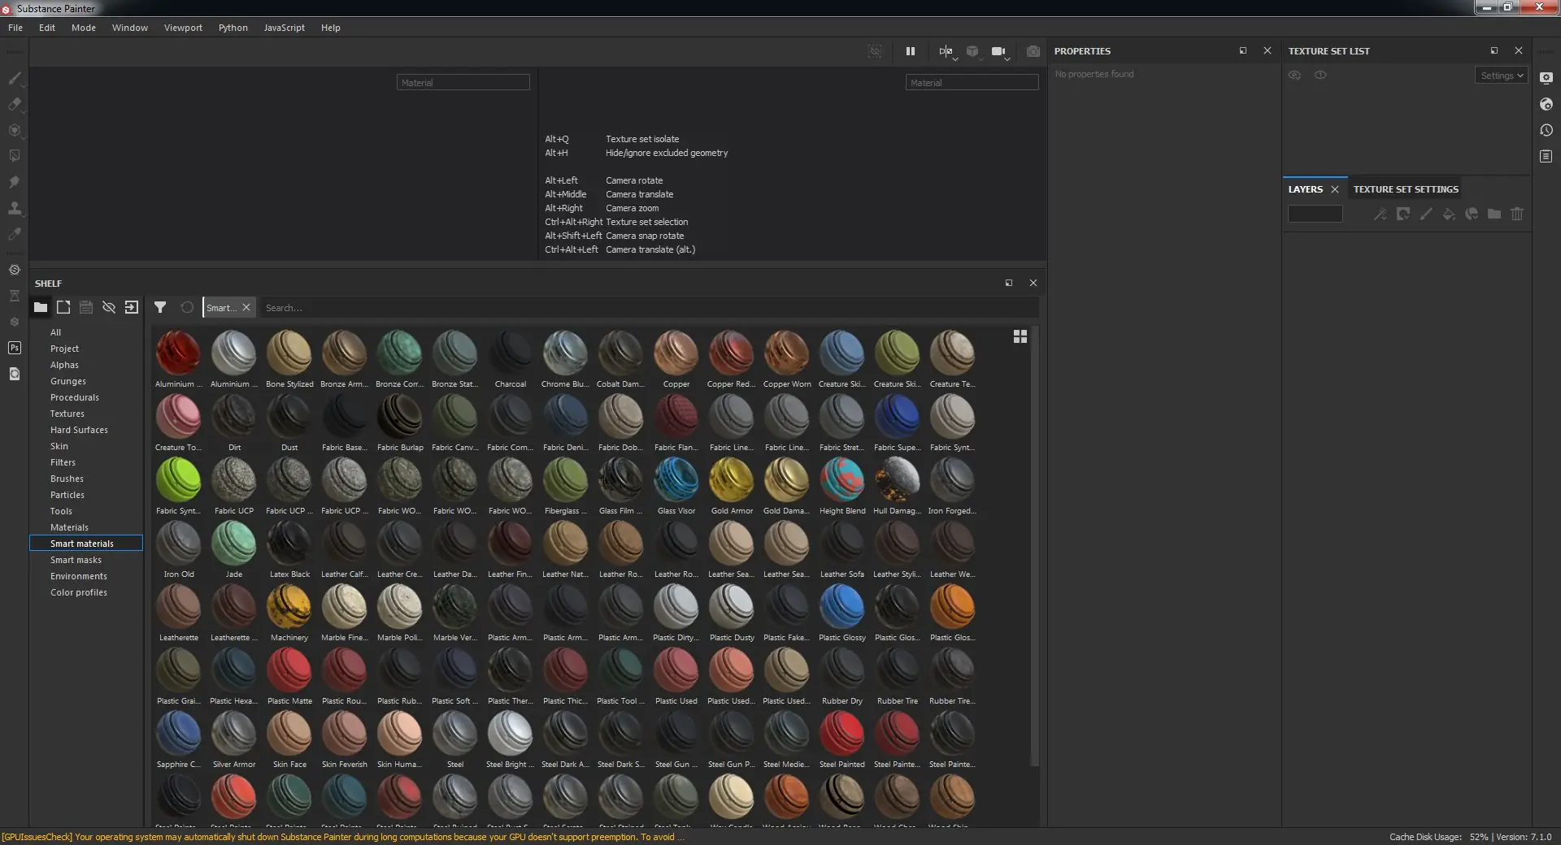Screen dimensions: 1561x845
Task: Toggle hidden resources eye icon in Shelf
Action: (109, 307)
